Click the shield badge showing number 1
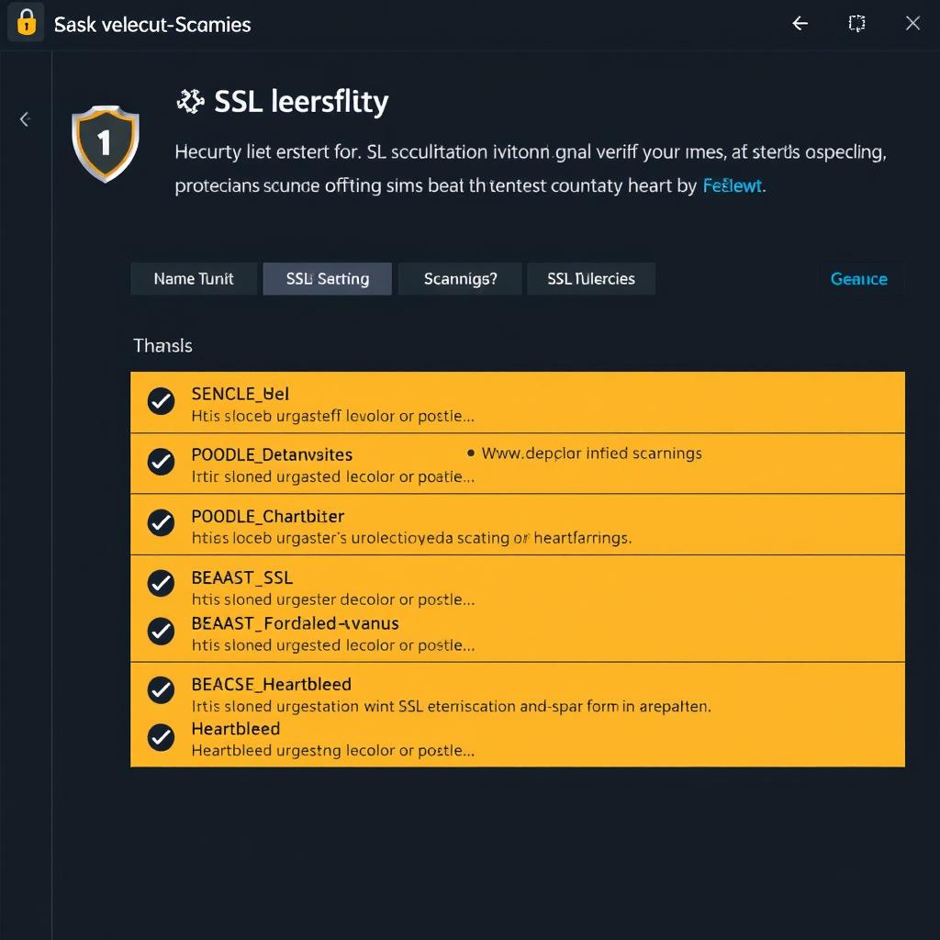The width and height of the screenshot is (940, 940). [106, 144]
